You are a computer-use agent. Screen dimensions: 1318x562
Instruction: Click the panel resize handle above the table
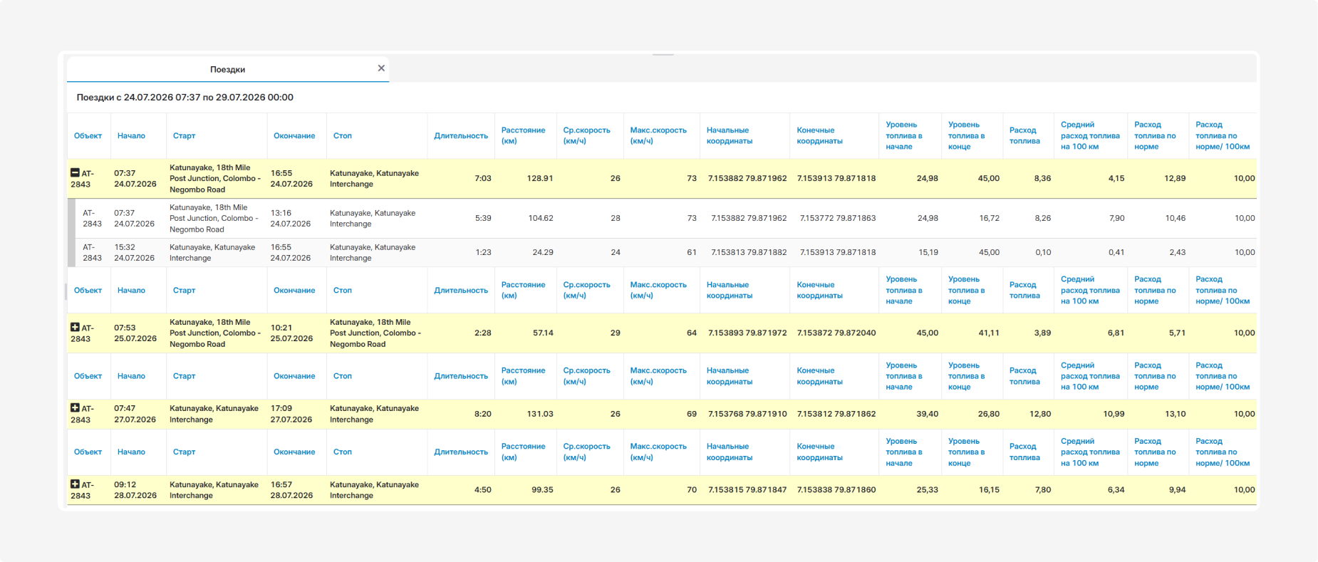pos(663,54)
